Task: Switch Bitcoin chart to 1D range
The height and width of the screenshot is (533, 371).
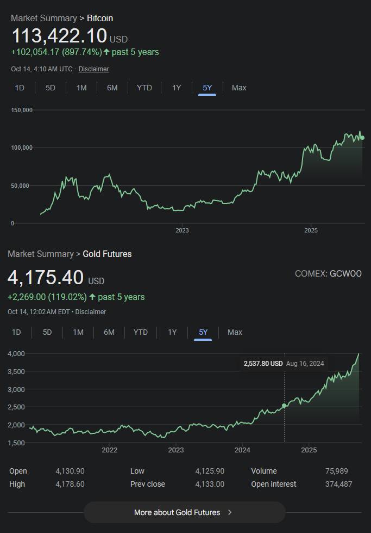Action: 20,88
